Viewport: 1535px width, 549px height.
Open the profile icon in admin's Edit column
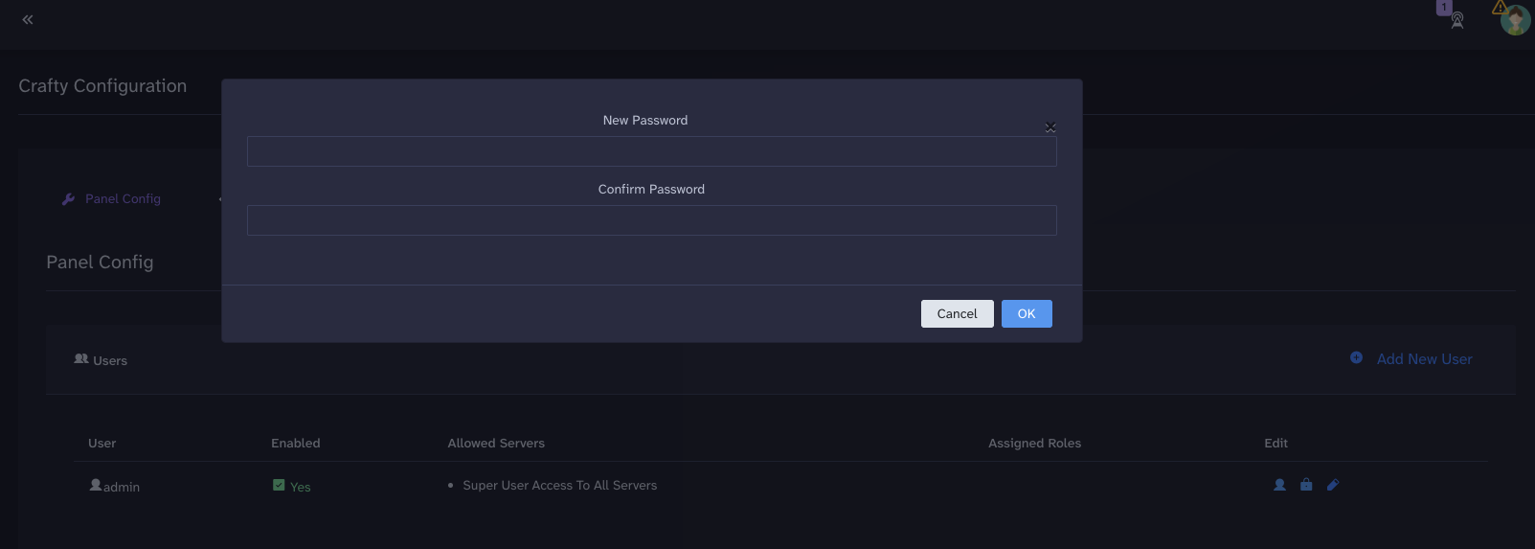coord(1279,485)
